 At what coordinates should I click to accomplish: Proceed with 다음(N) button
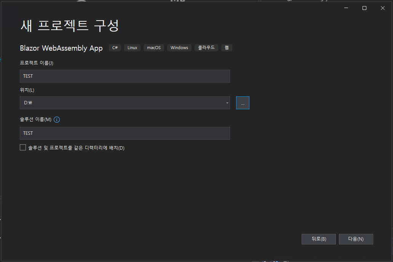click(x=356, y=239)
